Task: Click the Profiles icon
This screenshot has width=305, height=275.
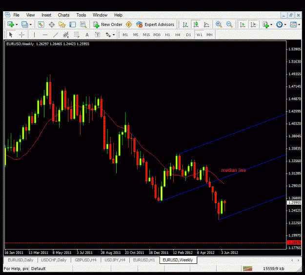Action: coord(24,24)
